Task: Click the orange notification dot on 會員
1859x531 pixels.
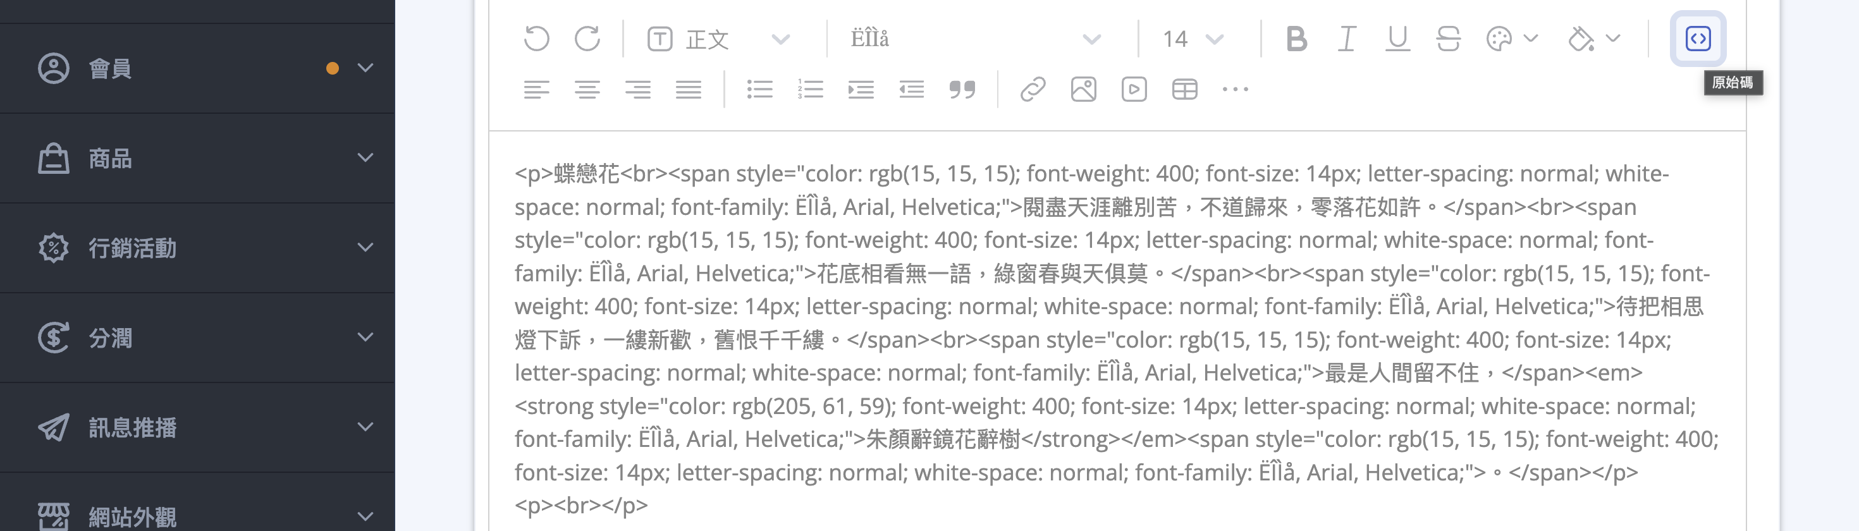Action: click(x=332, y=68)
